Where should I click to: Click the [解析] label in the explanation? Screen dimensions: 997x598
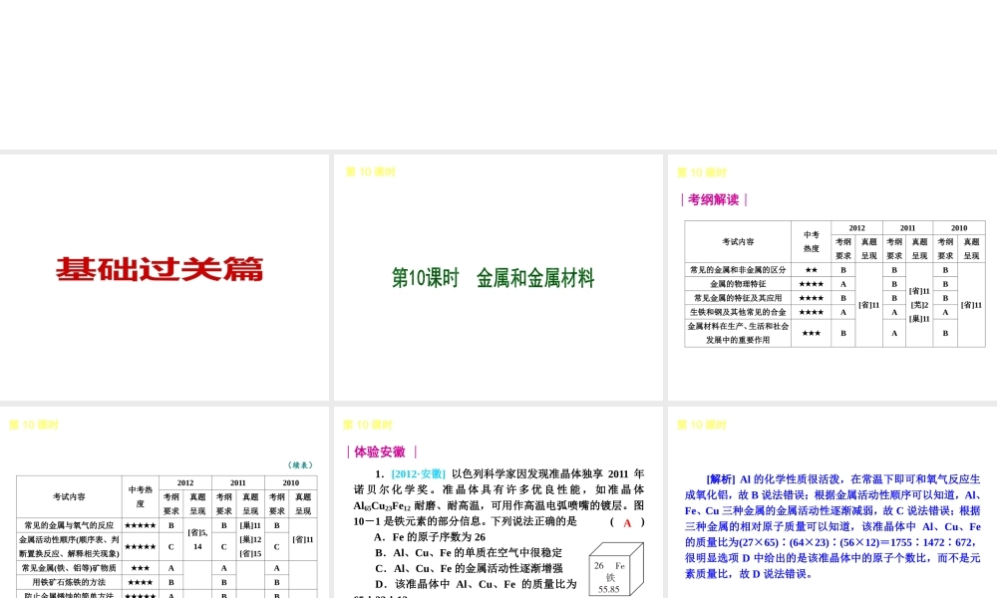tap(721, 479)
